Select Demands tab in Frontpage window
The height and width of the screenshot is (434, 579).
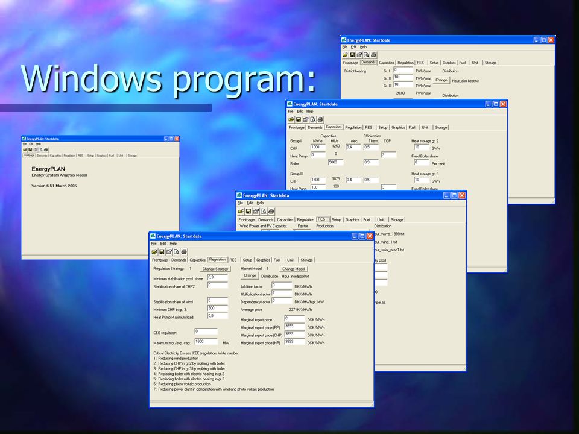pos(42,156)
